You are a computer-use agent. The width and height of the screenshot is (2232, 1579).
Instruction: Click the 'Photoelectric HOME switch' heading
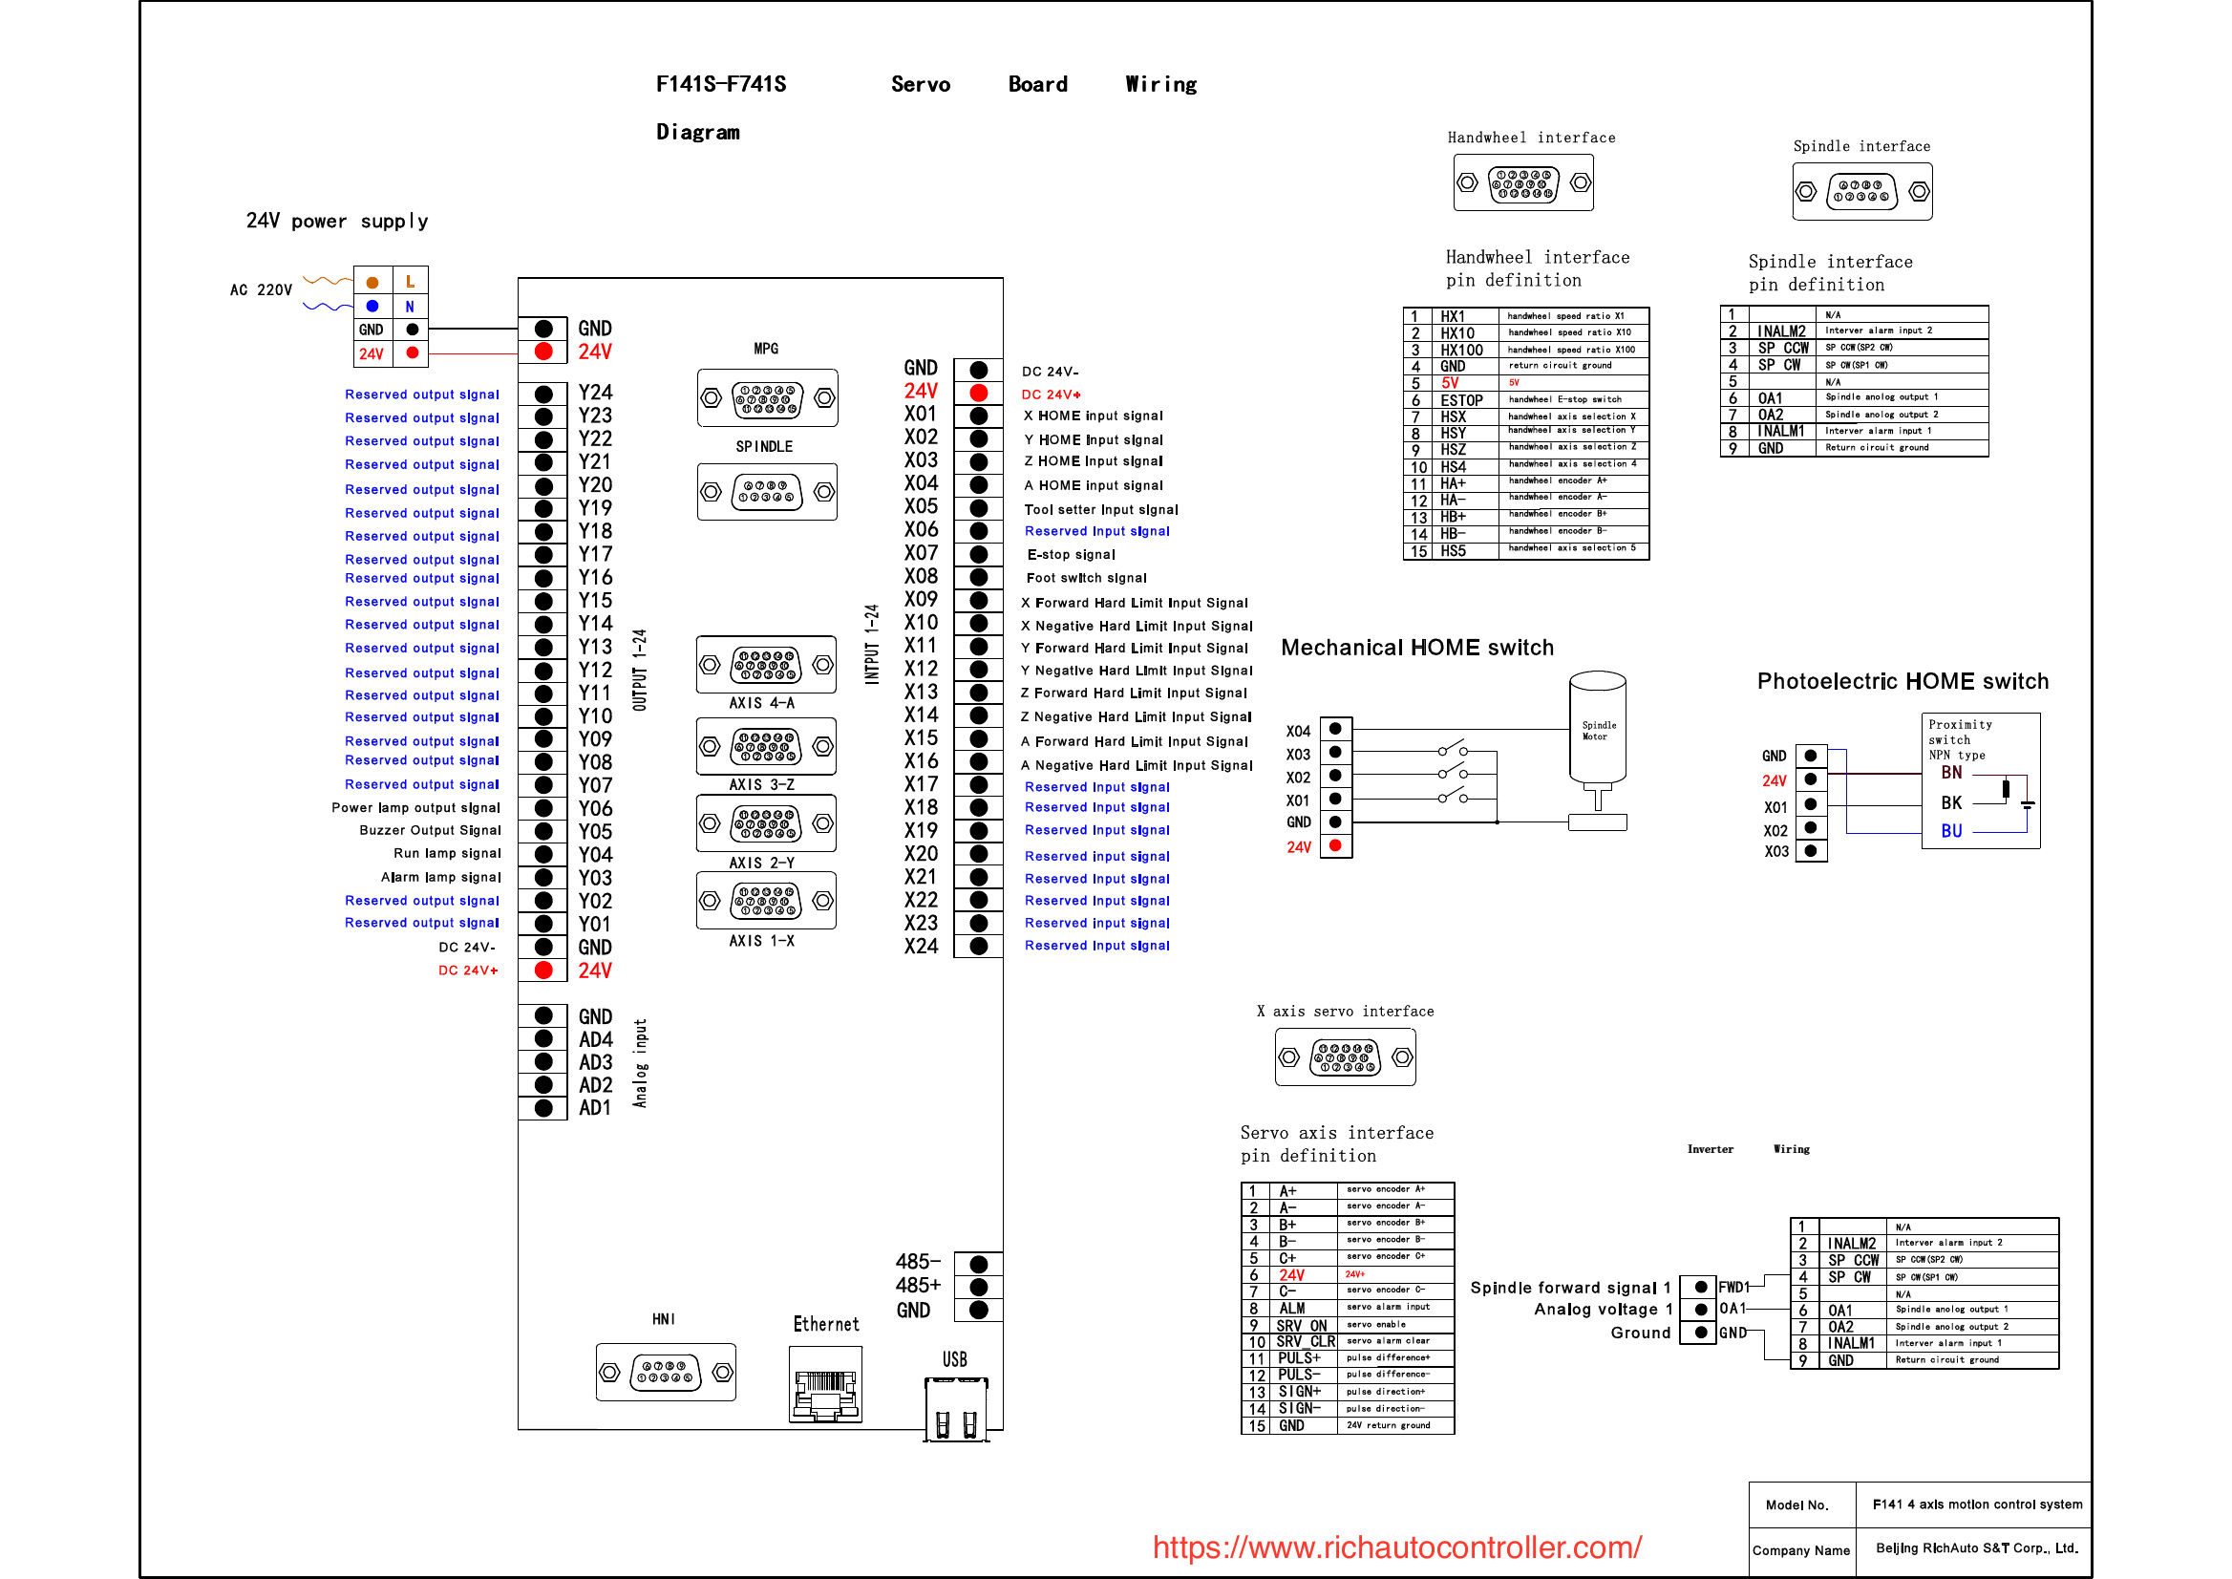click(x=1903, y=682)
